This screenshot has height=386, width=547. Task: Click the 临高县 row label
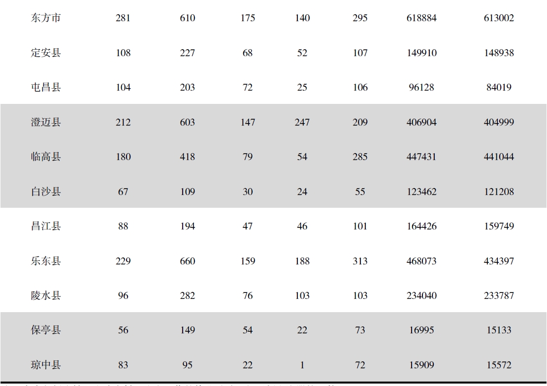[46, 157]
